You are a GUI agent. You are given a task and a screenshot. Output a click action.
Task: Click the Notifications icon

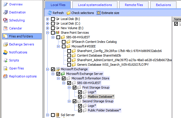5,52
